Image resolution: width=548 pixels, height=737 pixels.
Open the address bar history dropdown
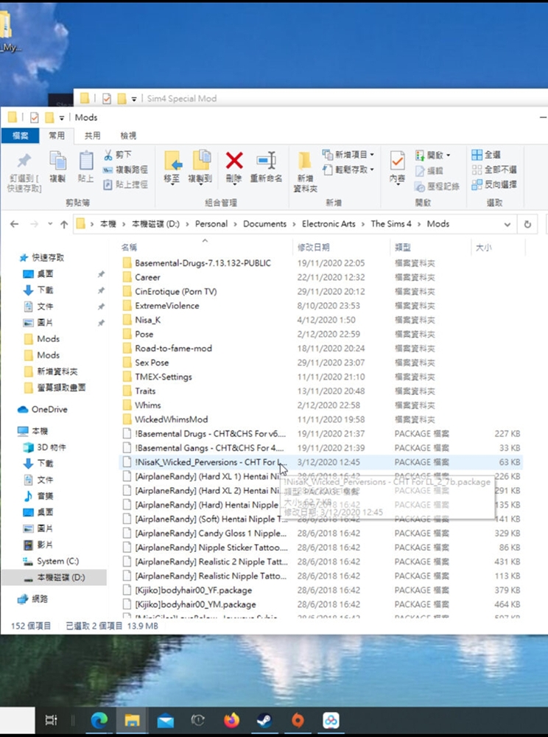[507, 225]
